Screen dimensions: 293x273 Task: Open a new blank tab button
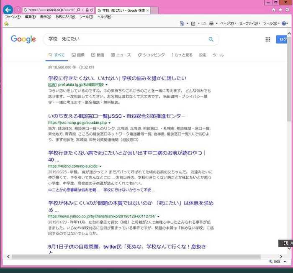pyautogui.click(x=154, y=10)
